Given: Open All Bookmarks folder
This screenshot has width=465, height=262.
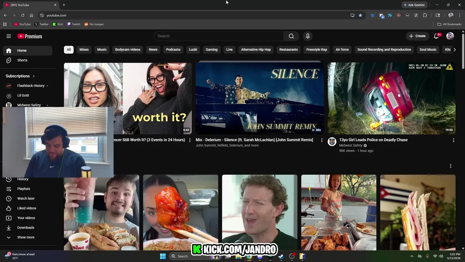Looking at the screenshot, I should point(449,24).
